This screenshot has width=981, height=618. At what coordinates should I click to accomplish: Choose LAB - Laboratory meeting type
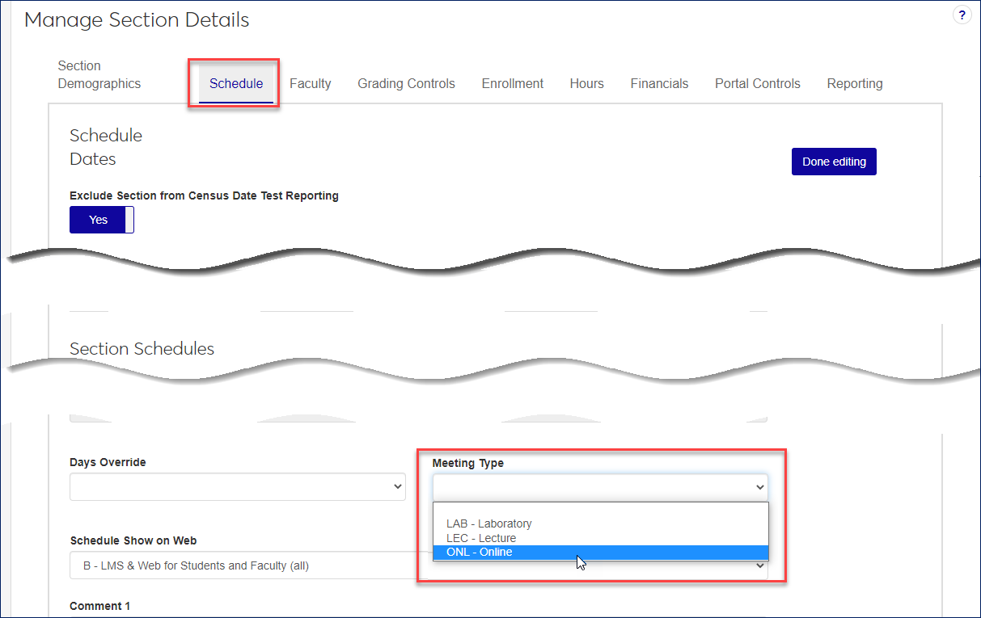tap(489, 523)
